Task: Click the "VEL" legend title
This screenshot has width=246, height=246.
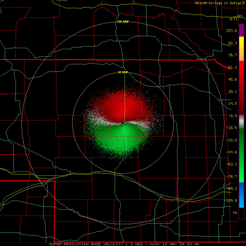Action: [x=240, y=16]
